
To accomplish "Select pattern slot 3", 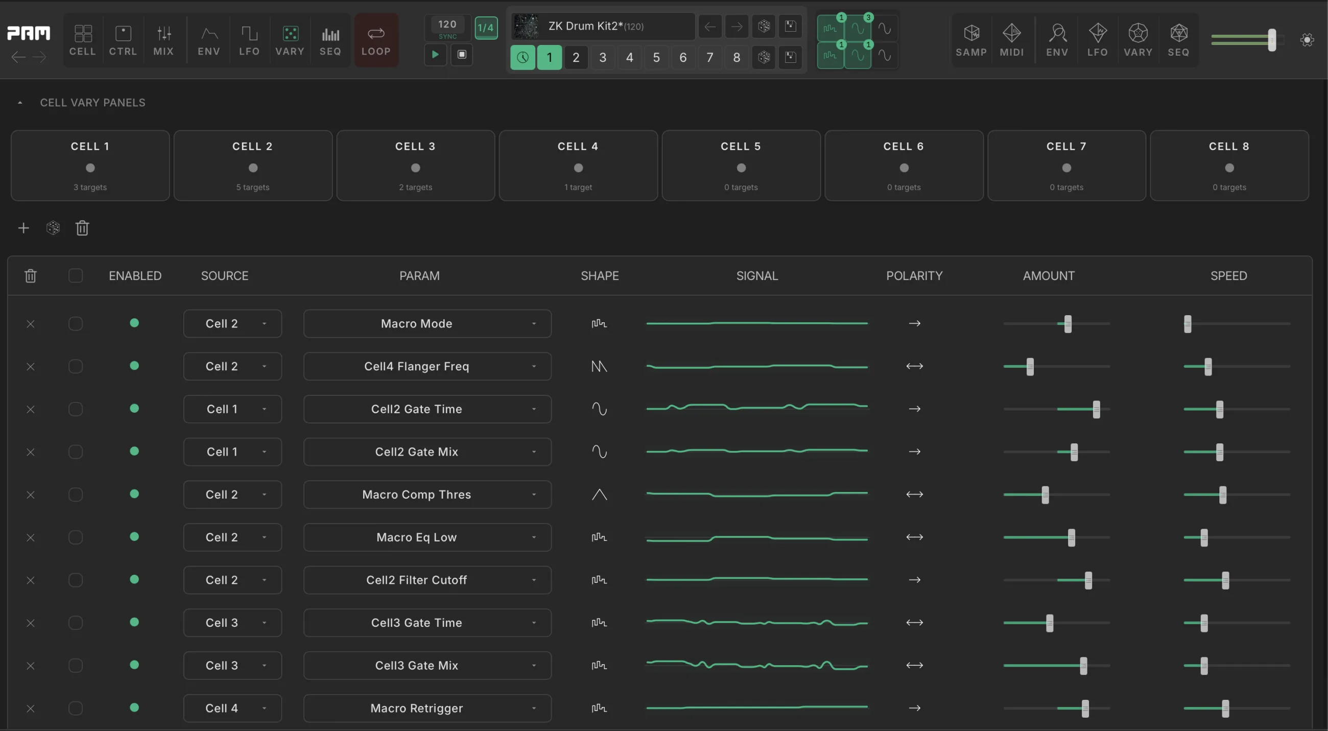I will pos(603,57).
